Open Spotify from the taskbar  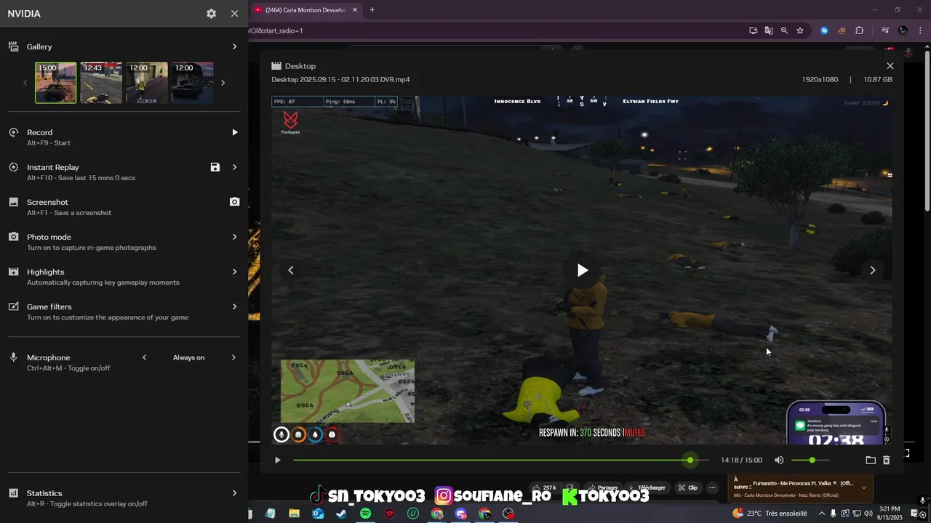[x=366, y=514]
